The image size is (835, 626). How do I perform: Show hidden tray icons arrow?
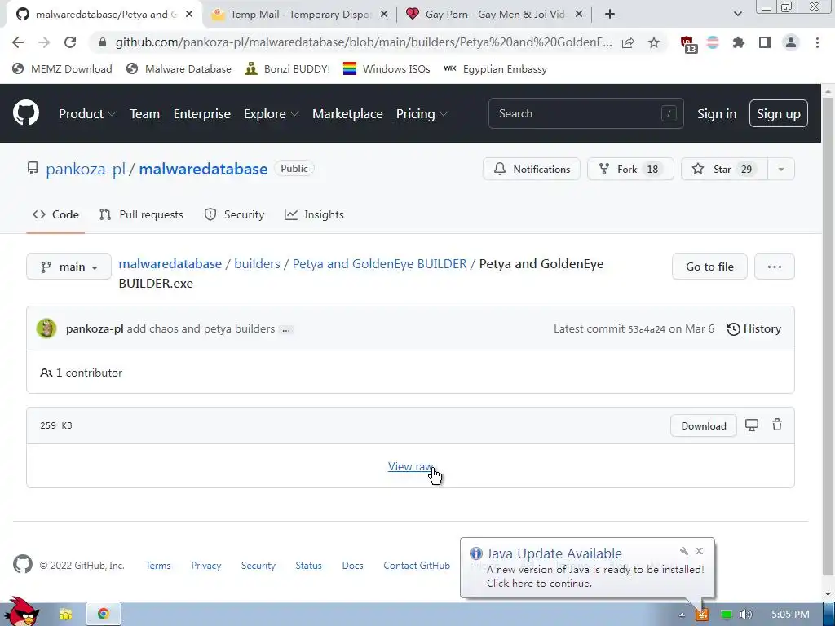(x=682, y=615)
